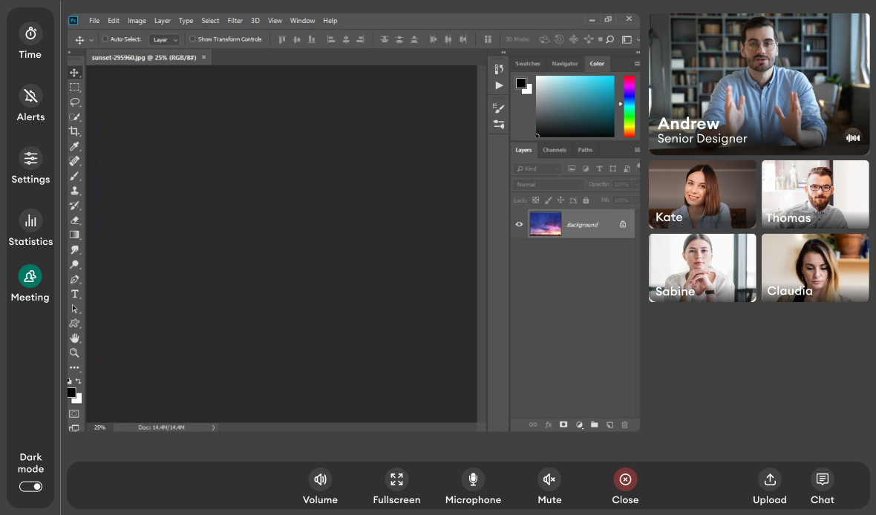Toggle the Dark mode switch
This screenshot has height=515, width=876.
point(30,487)
